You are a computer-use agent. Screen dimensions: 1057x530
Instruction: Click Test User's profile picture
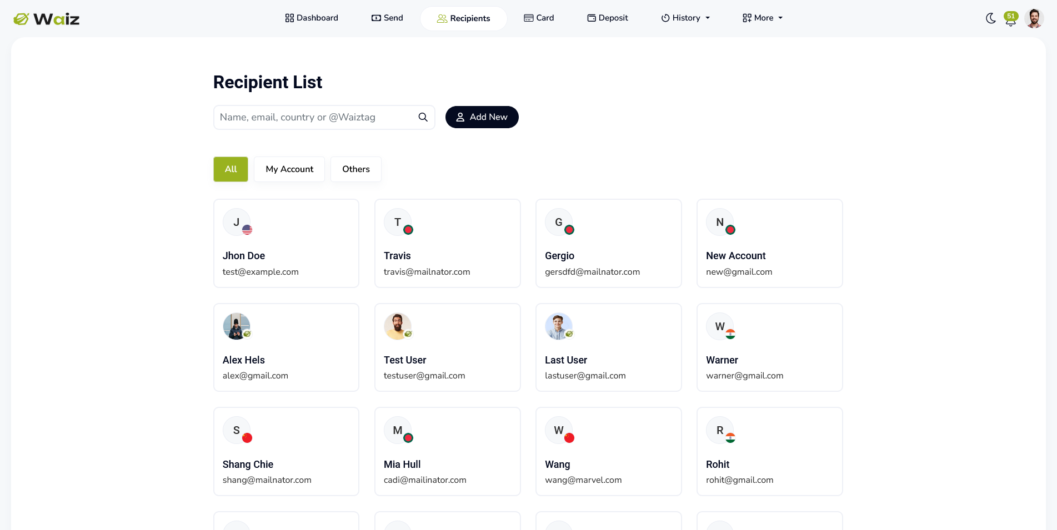point(397,326)
